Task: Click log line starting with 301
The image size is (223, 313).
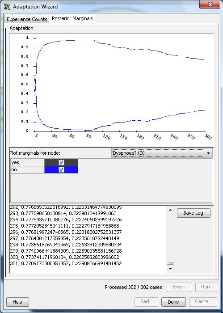Action: 66,263
